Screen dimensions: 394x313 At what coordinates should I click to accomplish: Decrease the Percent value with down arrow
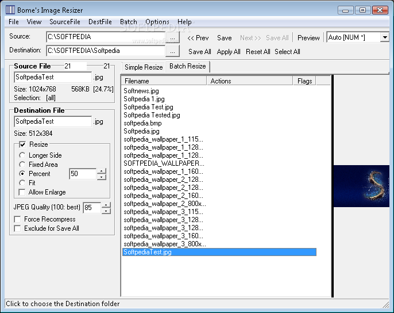102,177
